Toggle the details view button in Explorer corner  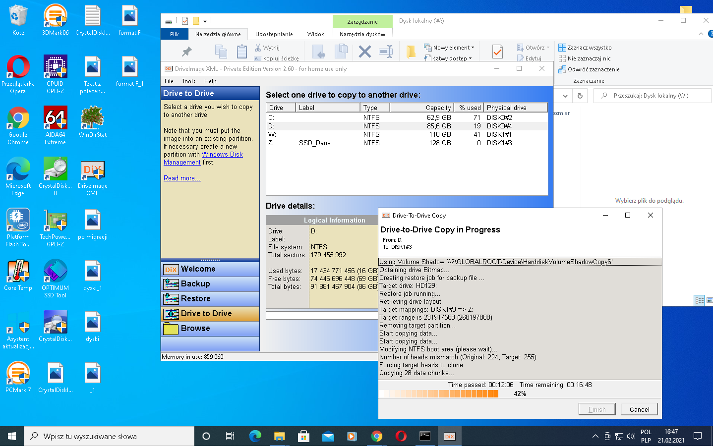pyautogui.click(x=699, y=300)
